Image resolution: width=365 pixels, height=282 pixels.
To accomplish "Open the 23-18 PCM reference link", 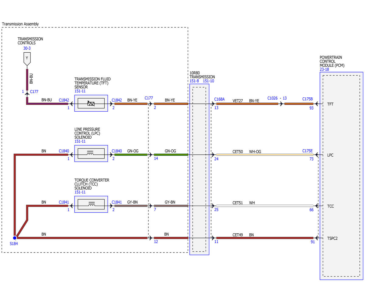I will pyautogui.click(x=324, y=69).
